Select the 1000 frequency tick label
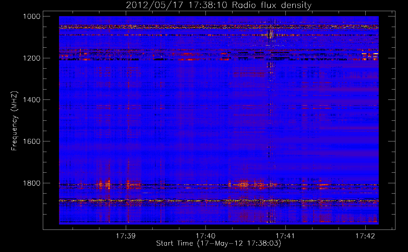Screen dimensions: 408x252 (32, 16)
